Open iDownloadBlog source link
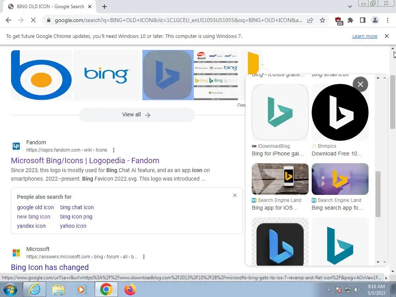Viewport: 396px width, 297px height. click(271, 146)
